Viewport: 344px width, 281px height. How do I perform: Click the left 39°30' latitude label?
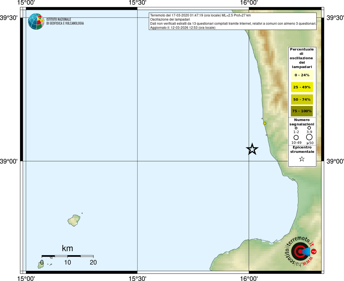8,18
